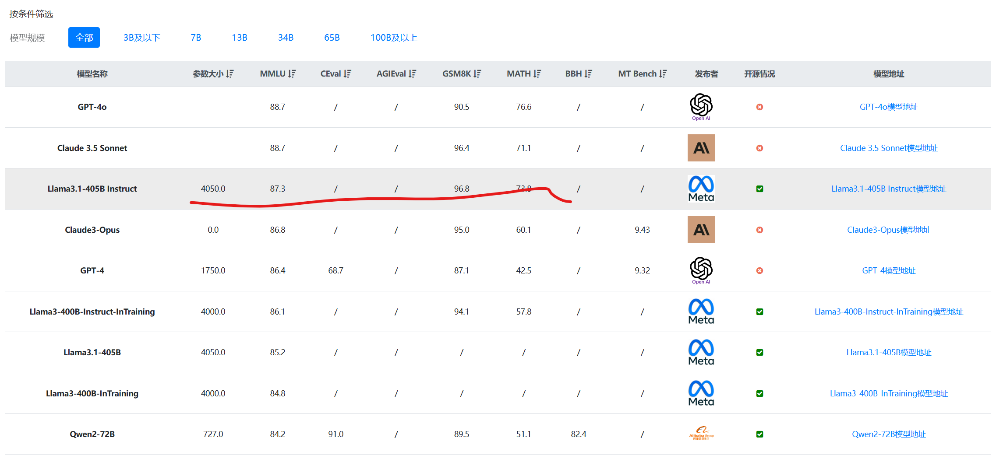
Task: Sort table by MATH score
Action: point(537,74)
